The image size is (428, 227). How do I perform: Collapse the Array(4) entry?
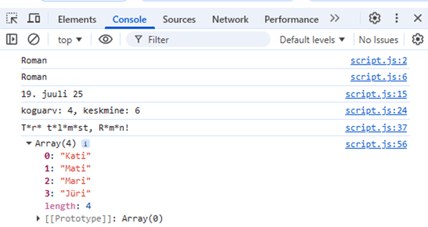coord(28,144)
